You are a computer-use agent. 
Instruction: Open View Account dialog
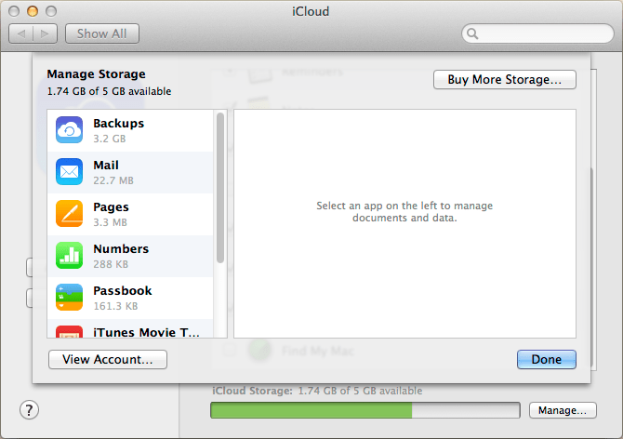108,360
